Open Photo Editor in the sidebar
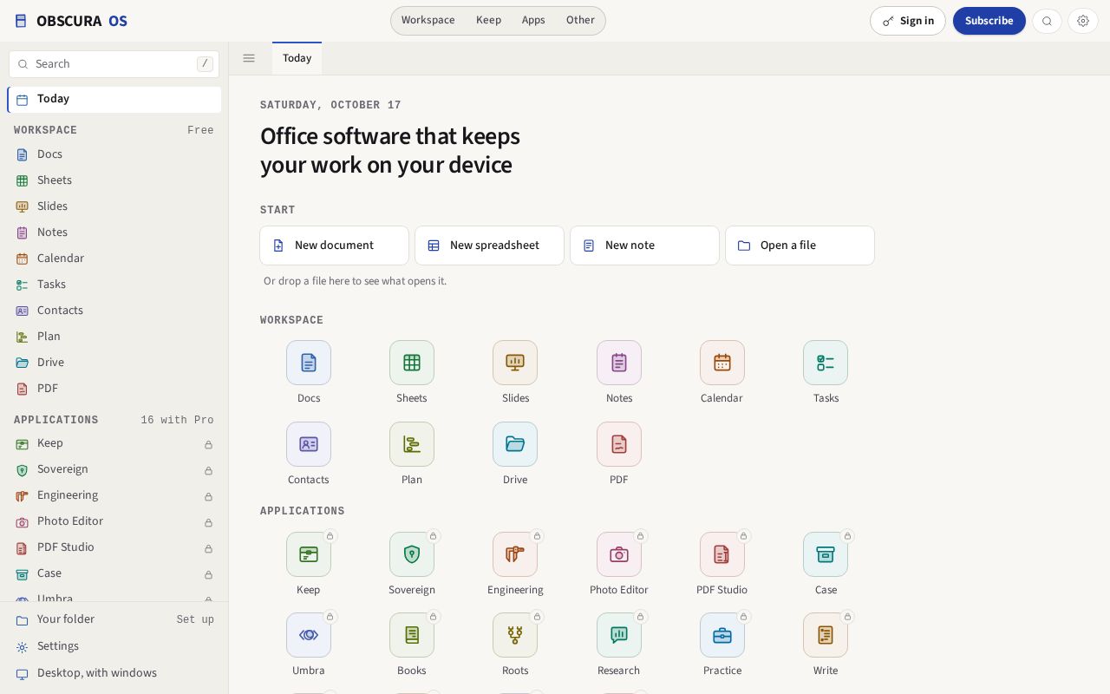The image size is (1110, 694). click(x=114, y=521)
